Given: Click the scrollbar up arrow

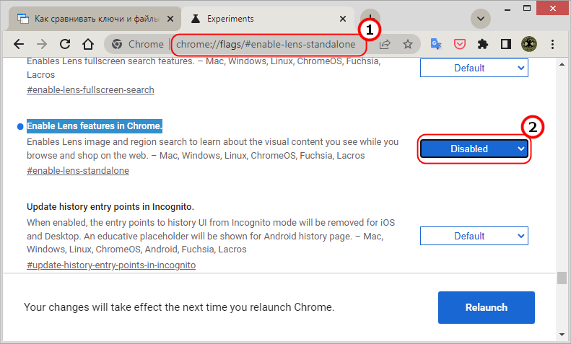Looking at the screenshot, I should point(562,64).
